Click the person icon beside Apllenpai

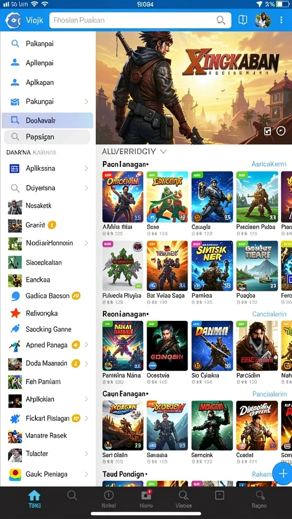click(x=15, y=62)
